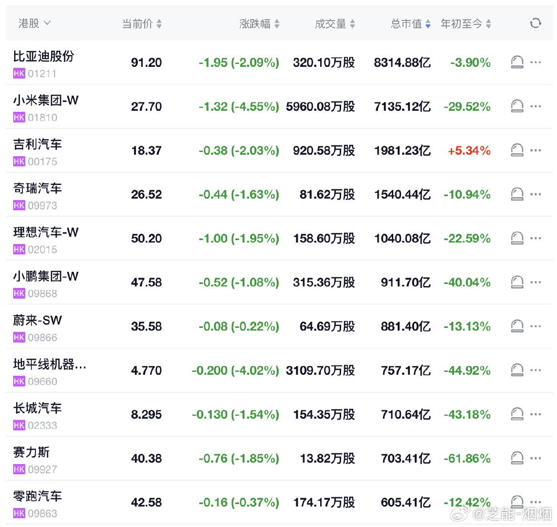Set alert bell for 蔚来-SW

(517, 326)
